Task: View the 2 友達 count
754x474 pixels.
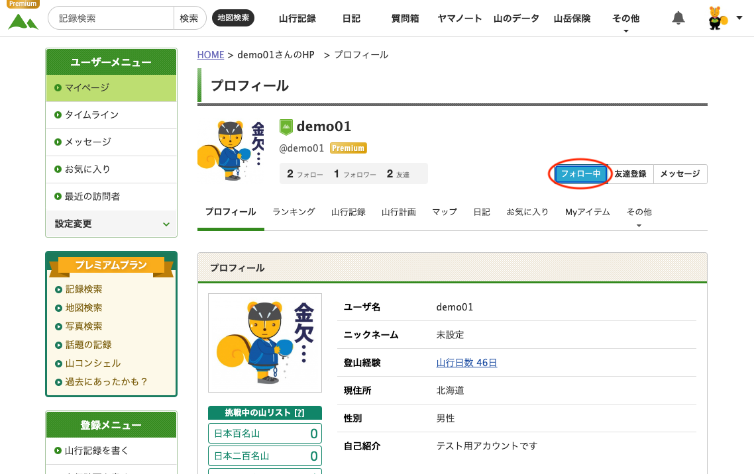Action: click(x=398, y=174)
